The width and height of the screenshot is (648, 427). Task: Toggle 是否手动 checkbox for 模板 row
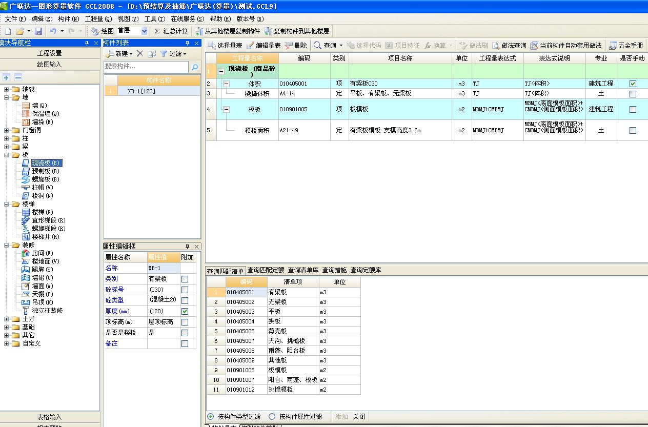[x=633, y=109]
